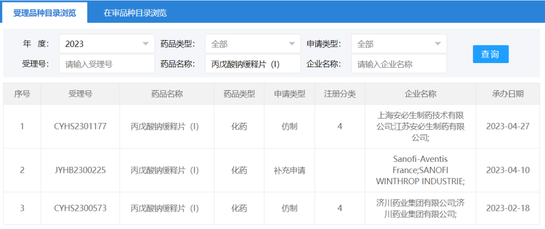Screen dimensions: 545x229
Task: Click date 2023-04-10
Action: (508, 170)
